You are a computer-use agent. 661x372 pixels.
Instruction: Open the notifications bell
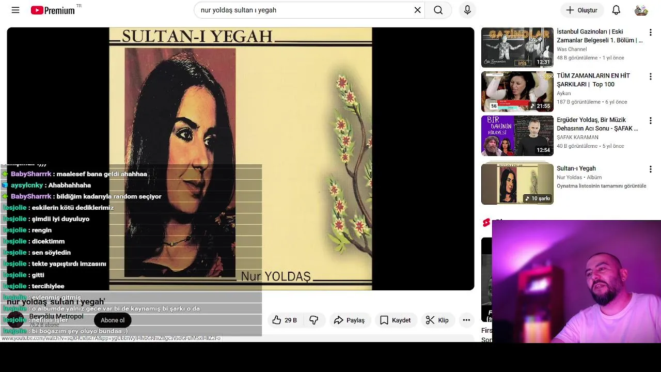pos(616,10)
